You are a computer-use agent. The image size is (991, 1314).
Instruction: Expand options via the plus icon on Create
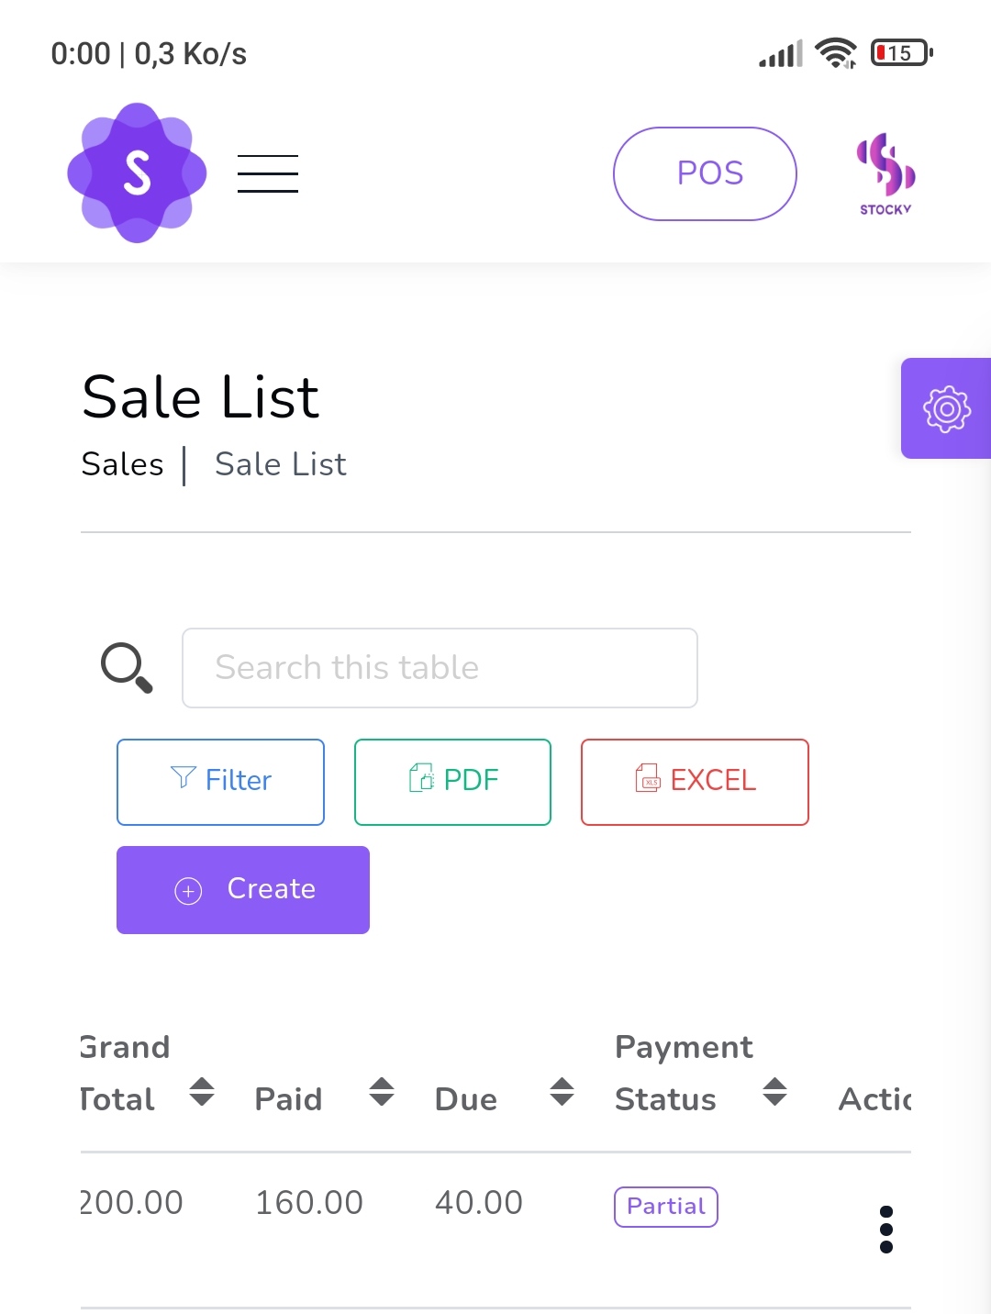tap(187, 890)
